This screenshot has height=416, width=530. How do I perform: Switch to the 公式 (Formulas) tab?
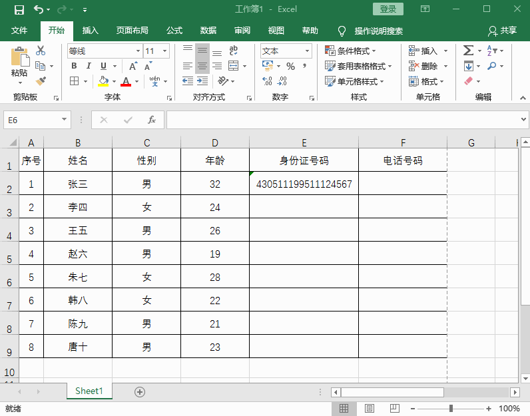coord(174,31)
